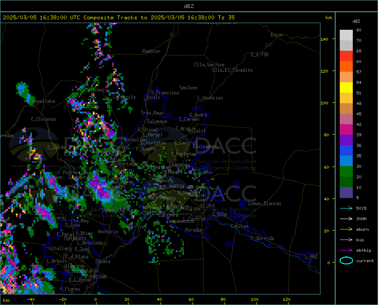
Task: Click the 30HM white arrow legend icon
Action: click(346, 219)
